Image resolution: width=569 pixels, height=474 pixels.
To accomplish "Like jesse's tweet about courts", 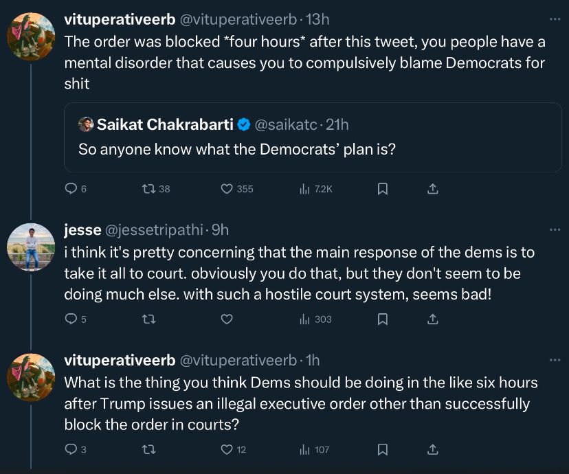I will coord(227,319).
